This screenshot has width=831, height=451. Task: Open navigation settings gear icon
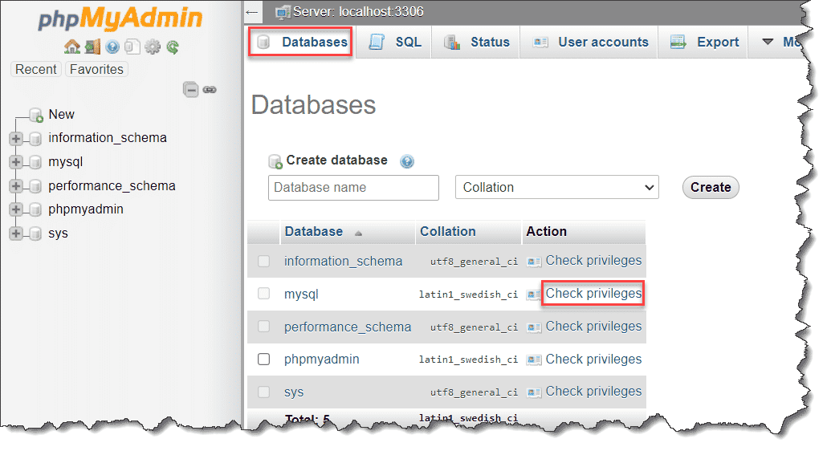point(153,47)
